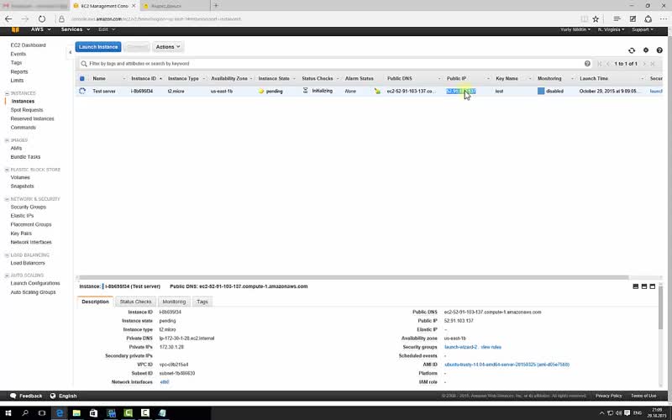
Task: Set details pane to split layout icon
Action: tap(644, 286)
